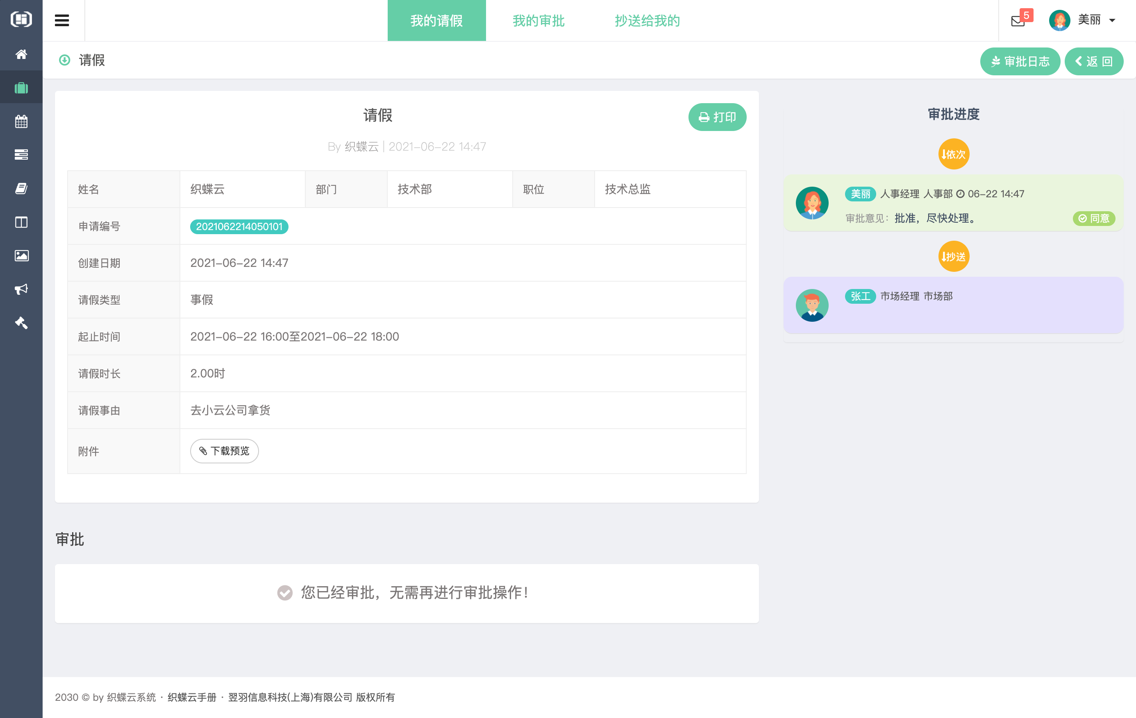Click the megaphone announcement sidebar icon

(x=21, y=289)
